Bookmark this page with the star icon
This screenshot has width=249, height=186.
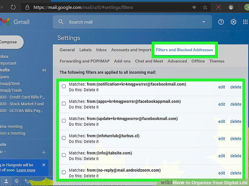coord(205,7)
